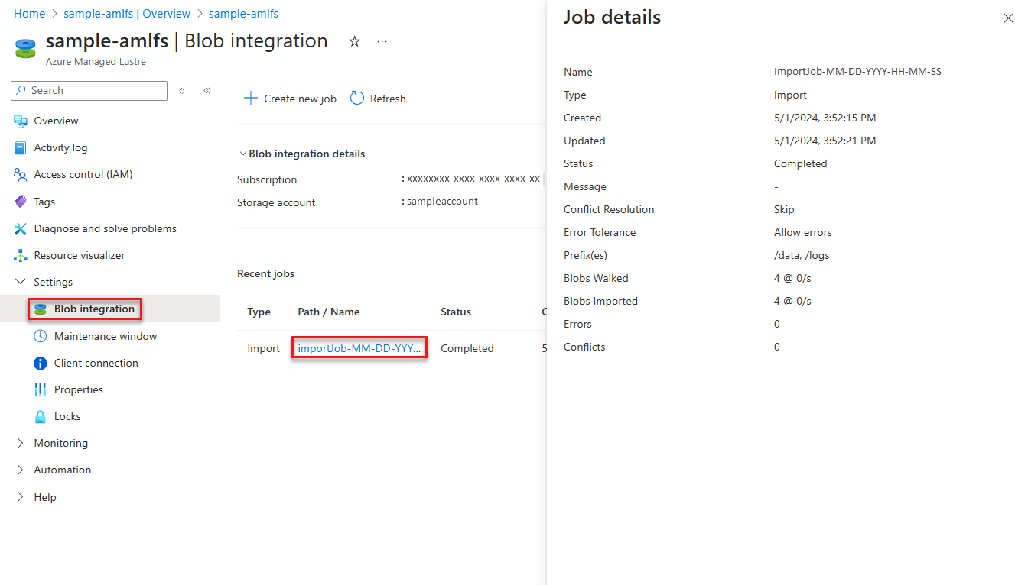The width and height of the screenshot is (1028, 585).
Task: Collapse the Settings section
Action: pyautogui.click(x=21, y=282)
